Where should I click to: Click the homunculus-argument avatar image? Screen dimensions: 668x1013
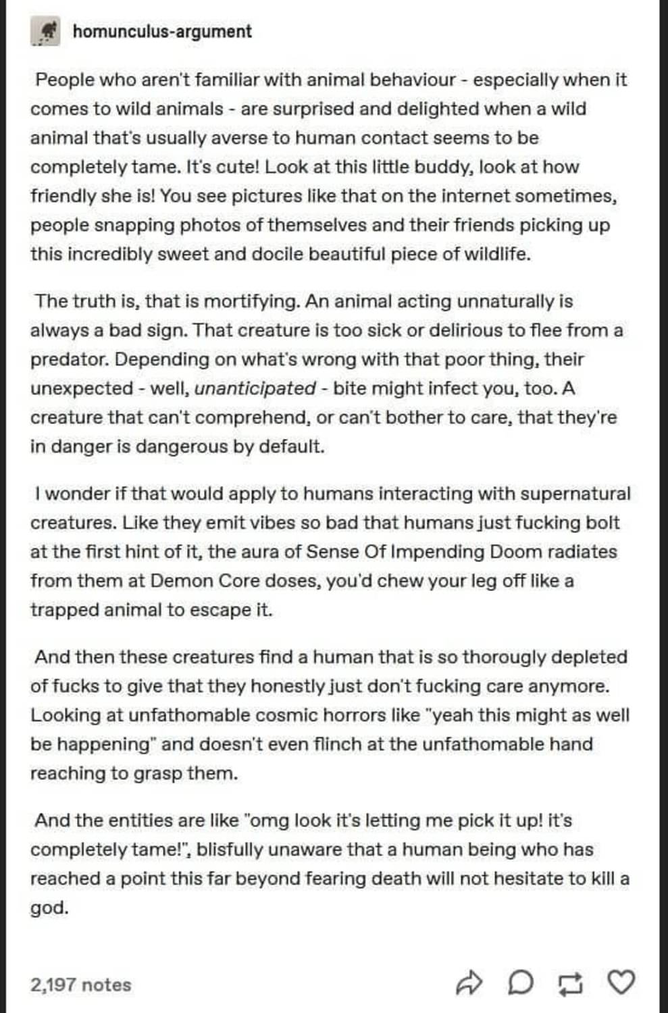coord(45,32)
